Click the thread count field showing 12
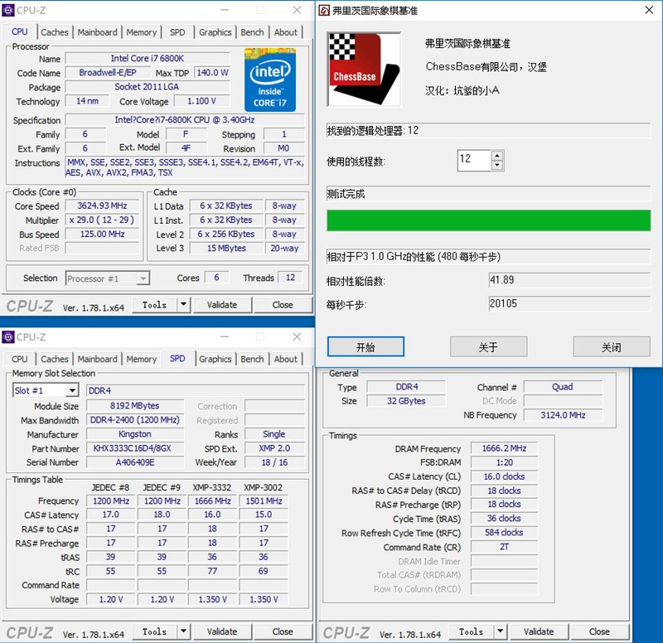The width and height of the screenshot is (663, 643). [474, 160]
